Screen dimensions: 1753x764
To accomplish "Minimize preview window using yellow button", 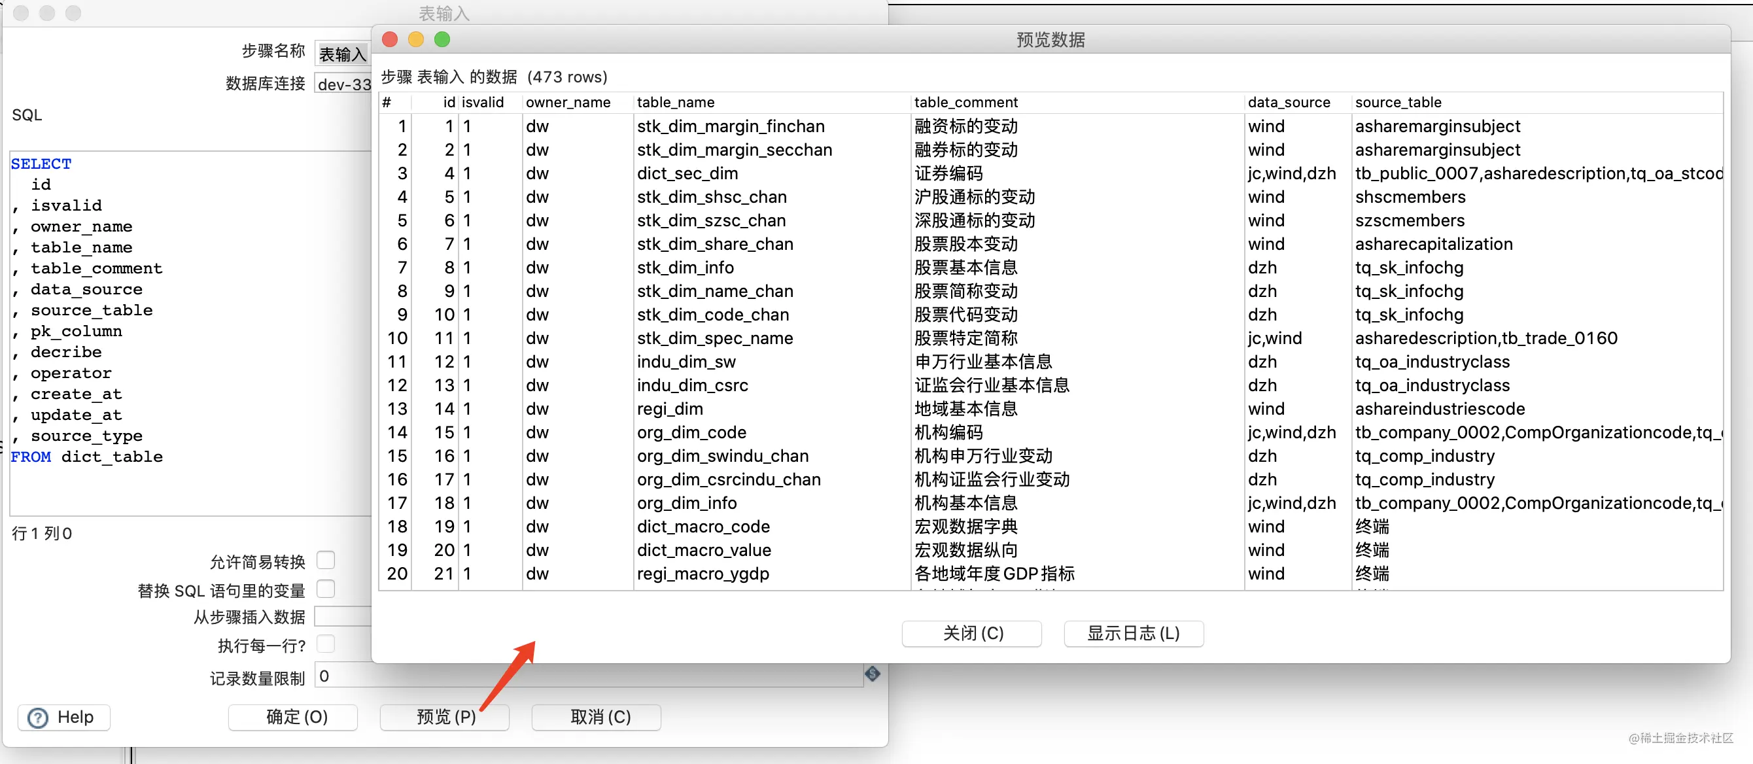I will click(x=416, y=39).
